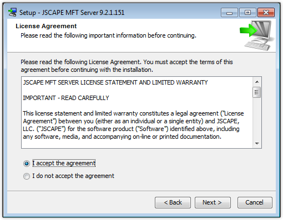Close the setup wizard with the X
The image size is (283, 220).
click(x=266, y=13)
